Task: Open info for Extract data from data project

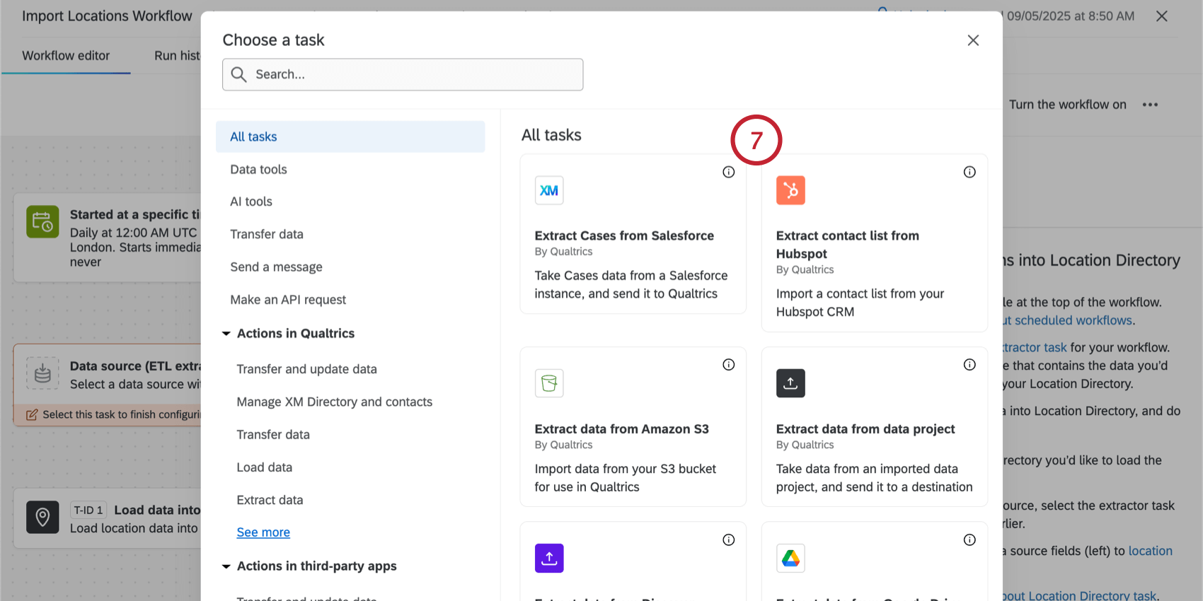Action: (x=969, y=365)
